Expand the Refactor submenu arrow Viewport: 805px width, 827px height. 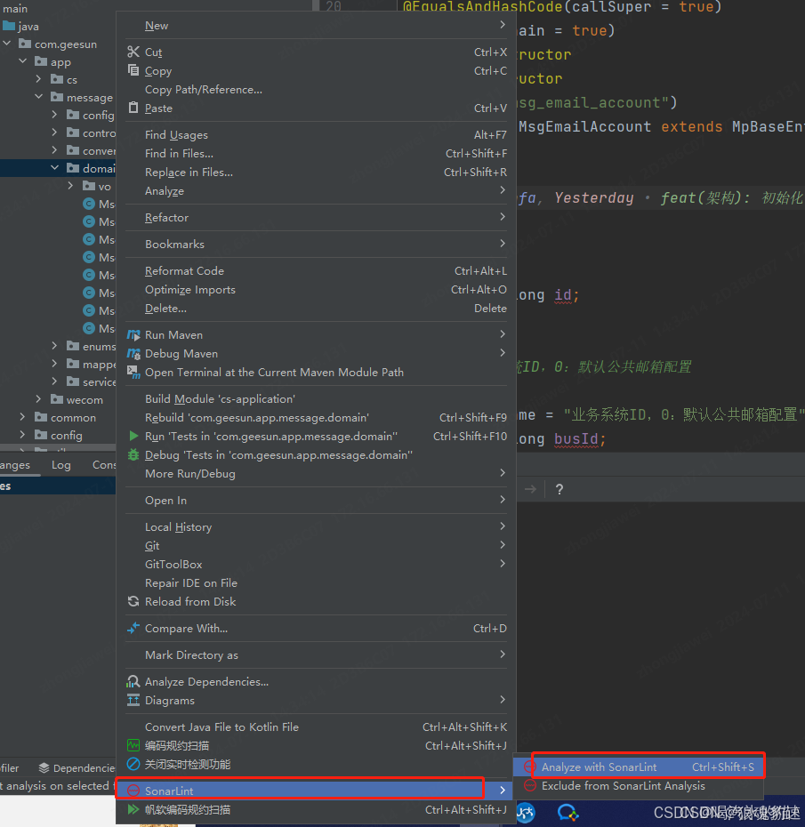tap(503, 217)
